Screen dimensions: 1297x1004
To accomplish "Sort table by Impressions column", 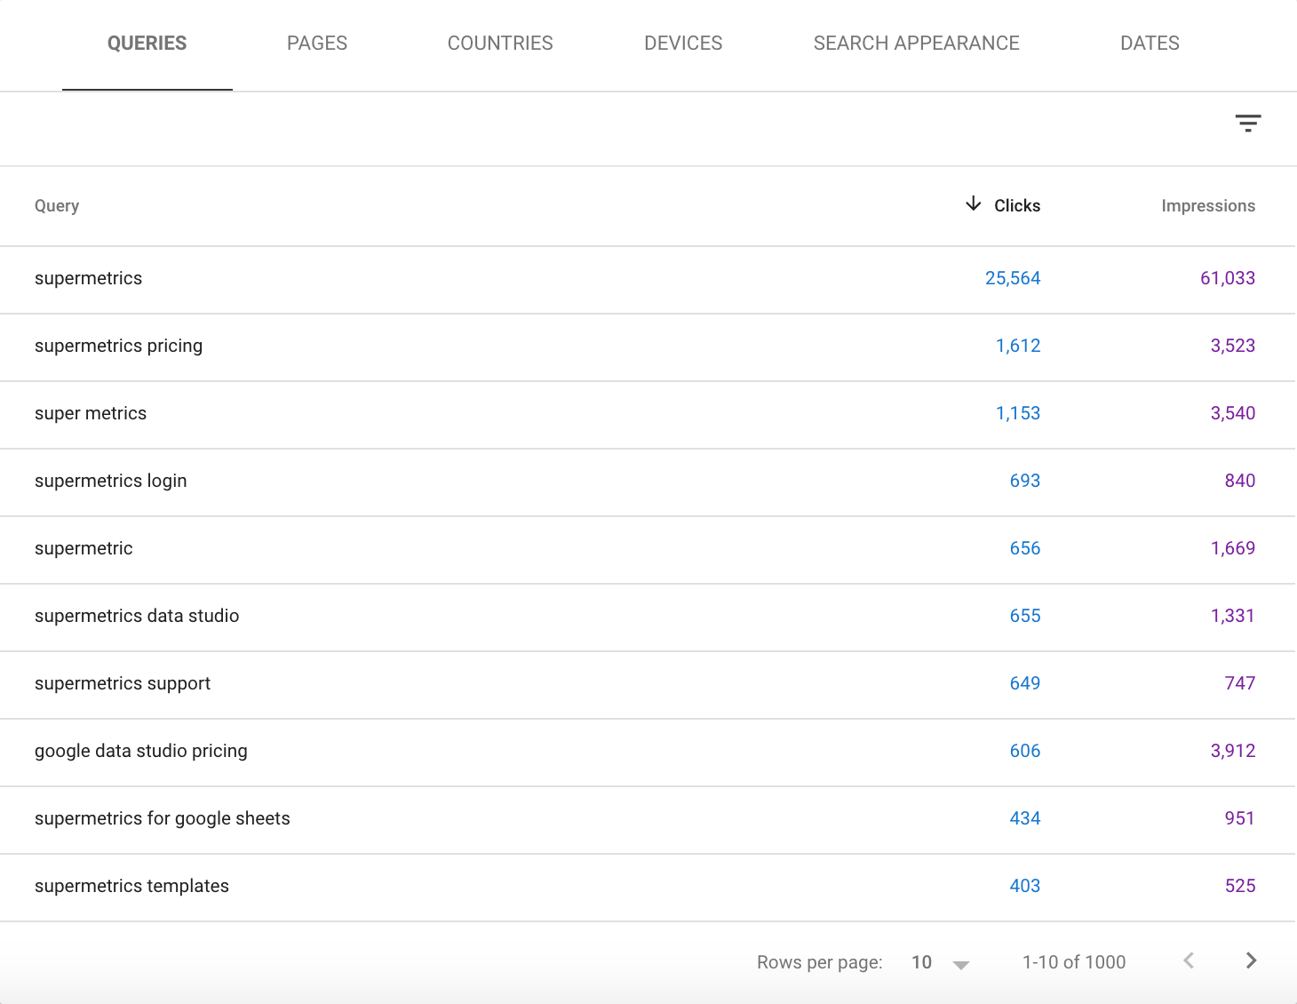I will (1207, 206).
